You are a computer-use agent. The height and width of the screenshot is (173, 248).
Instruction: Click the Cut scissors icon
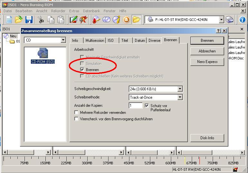pos(41,20)
